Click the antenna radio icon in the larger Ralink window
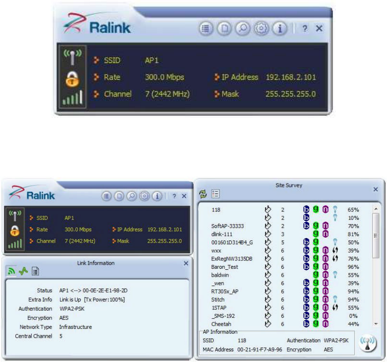Viewport: 387px width, 362px height. [x=72, y=57]
